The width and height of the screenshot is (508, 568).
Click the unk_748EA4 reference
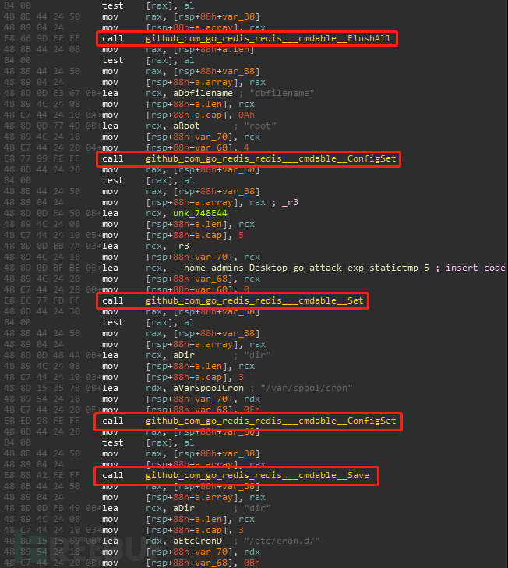pos(200,213)
